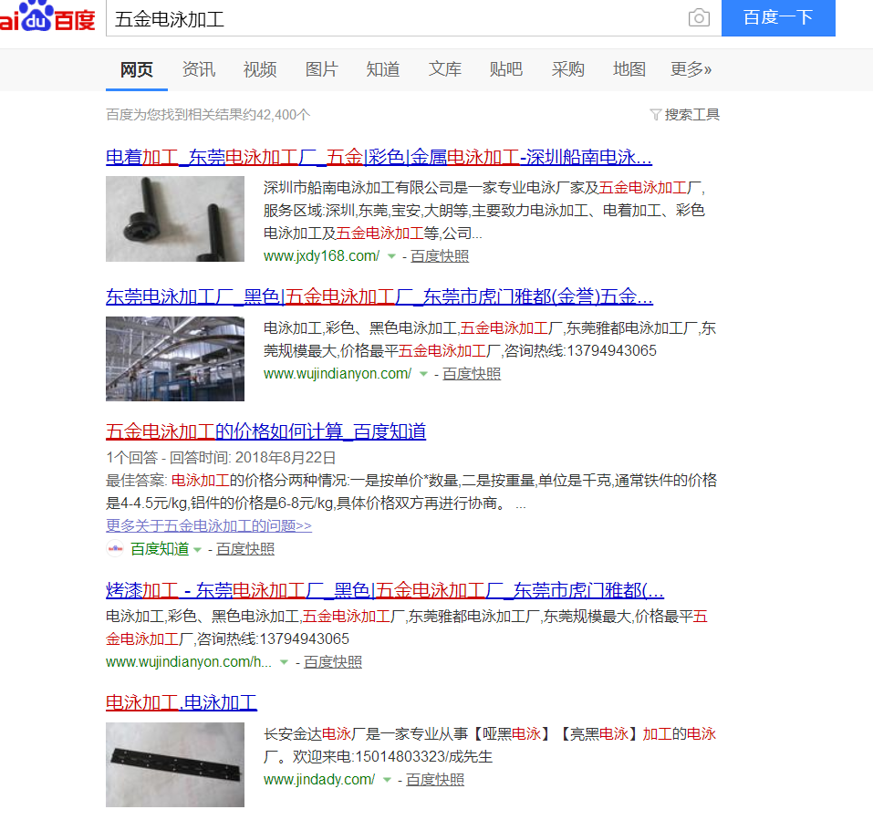Screen dimensions: 873x820
Task: Click result count text 约42,400个
Action: (277, 115)
